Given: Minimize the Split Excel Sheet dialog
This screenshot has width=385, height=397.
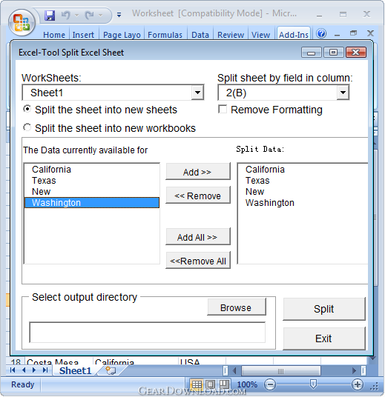Looking at the screenshot, I should click(x=312, y=52).
